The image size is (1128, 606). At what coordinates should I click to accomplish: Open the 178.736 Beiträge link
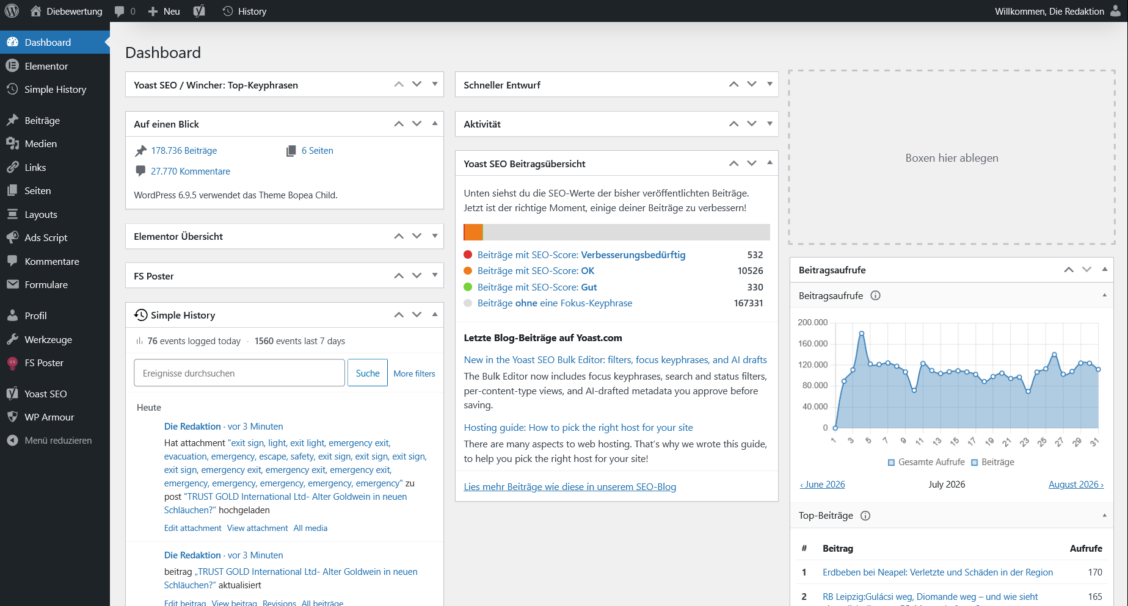coord(184,151)
